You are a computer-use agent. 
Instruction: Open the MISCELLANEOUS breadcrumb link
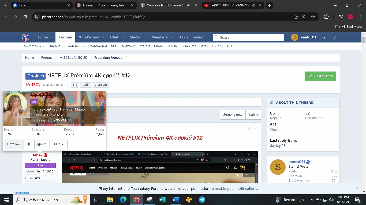click(x=73, y=58)
